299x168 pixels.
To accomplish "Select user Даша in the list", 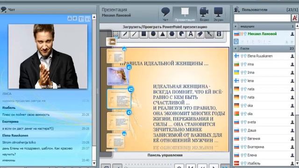I will point(264,131).
